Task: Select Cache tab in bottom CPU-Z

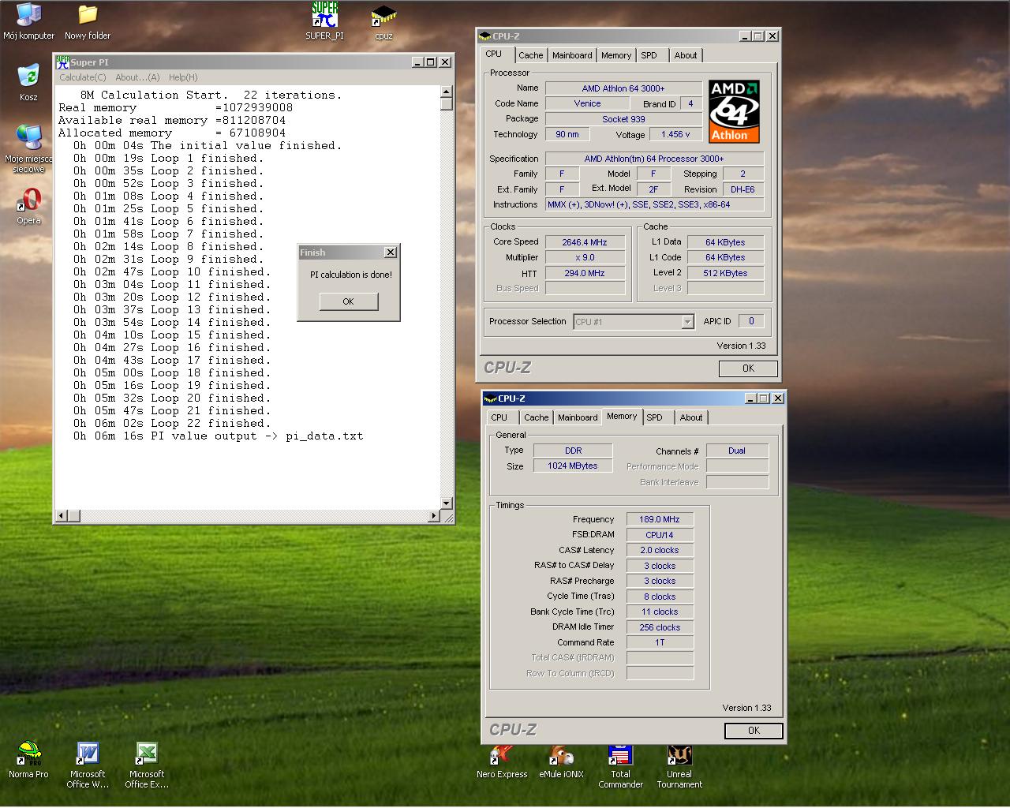Action: point(536,417)
